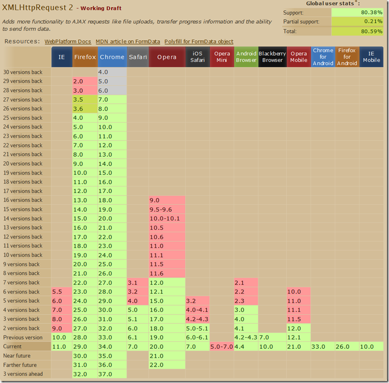Click the Working Draft status label
The width and height of the screenshot is (389, 383).
[x=101, y=8]
